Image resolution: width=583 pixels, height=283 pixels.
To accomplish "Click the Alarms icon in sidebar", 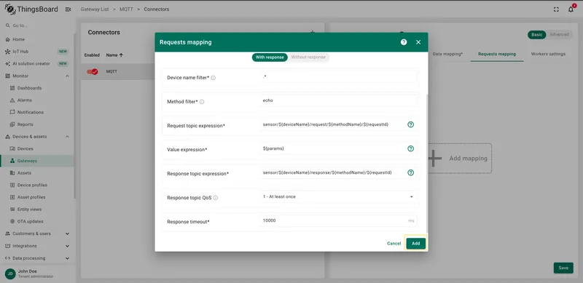I will click(12, 100).
